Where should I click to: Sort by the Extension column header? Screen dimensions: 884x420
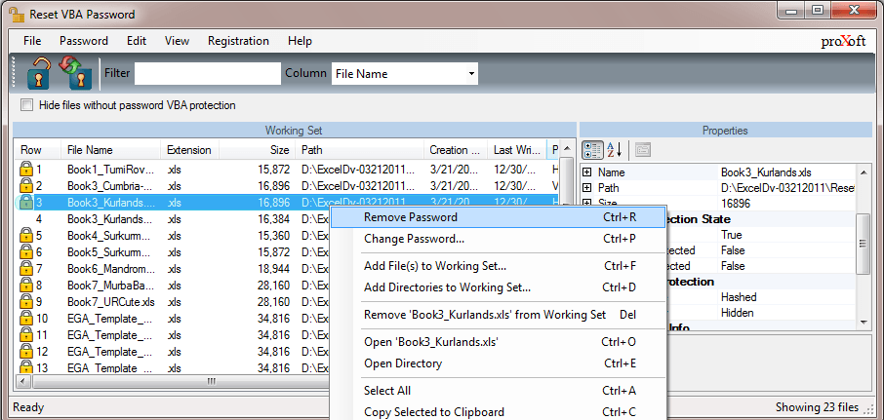(190, 150)
